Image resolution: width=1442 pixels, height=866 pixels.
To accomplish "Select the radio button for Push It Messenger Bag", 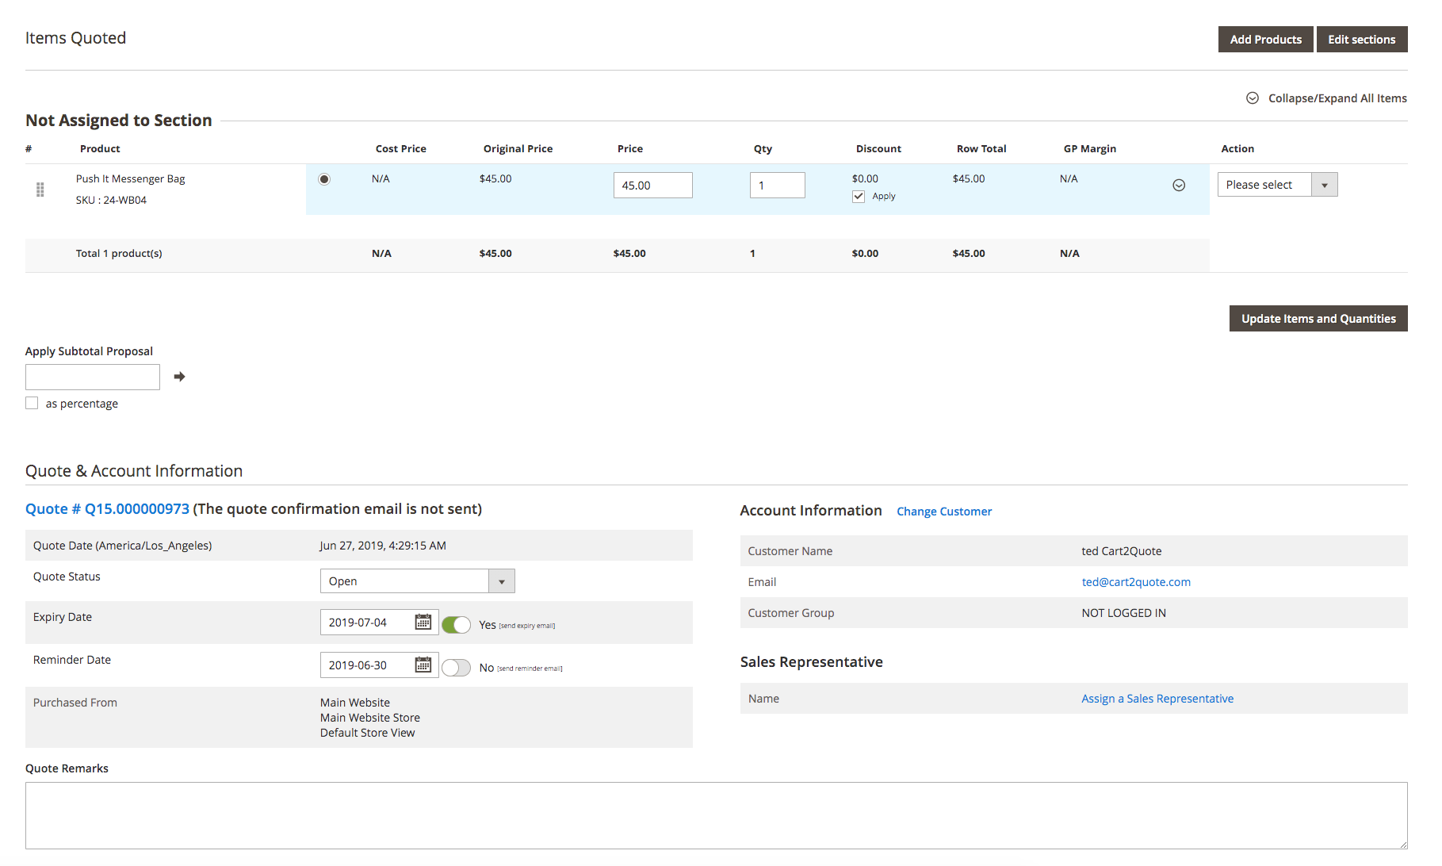I will coord(323,178).
